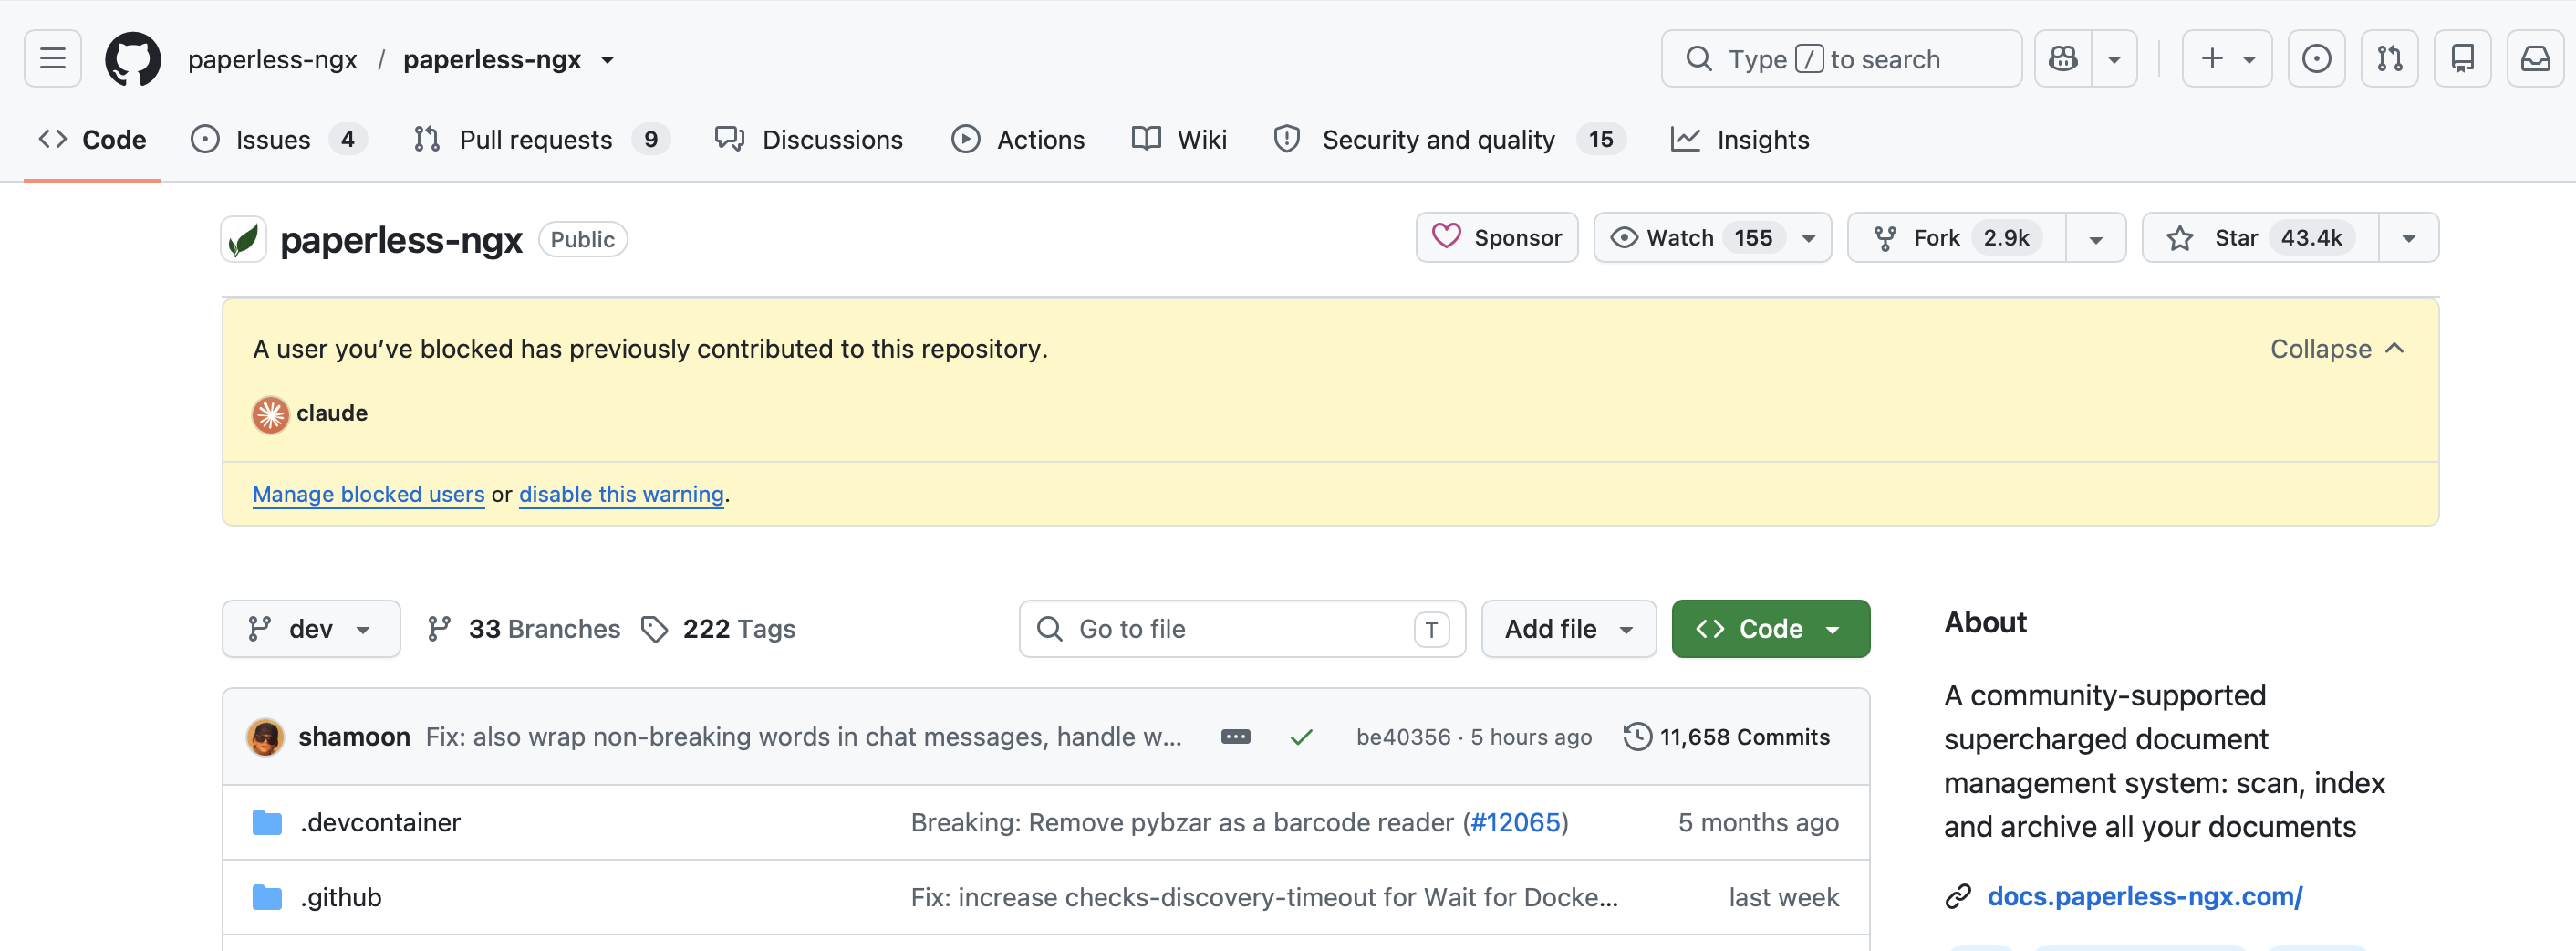Open your issues icon in header
This screenshot has height=951, width=2576.
[x=2316, y=59]
